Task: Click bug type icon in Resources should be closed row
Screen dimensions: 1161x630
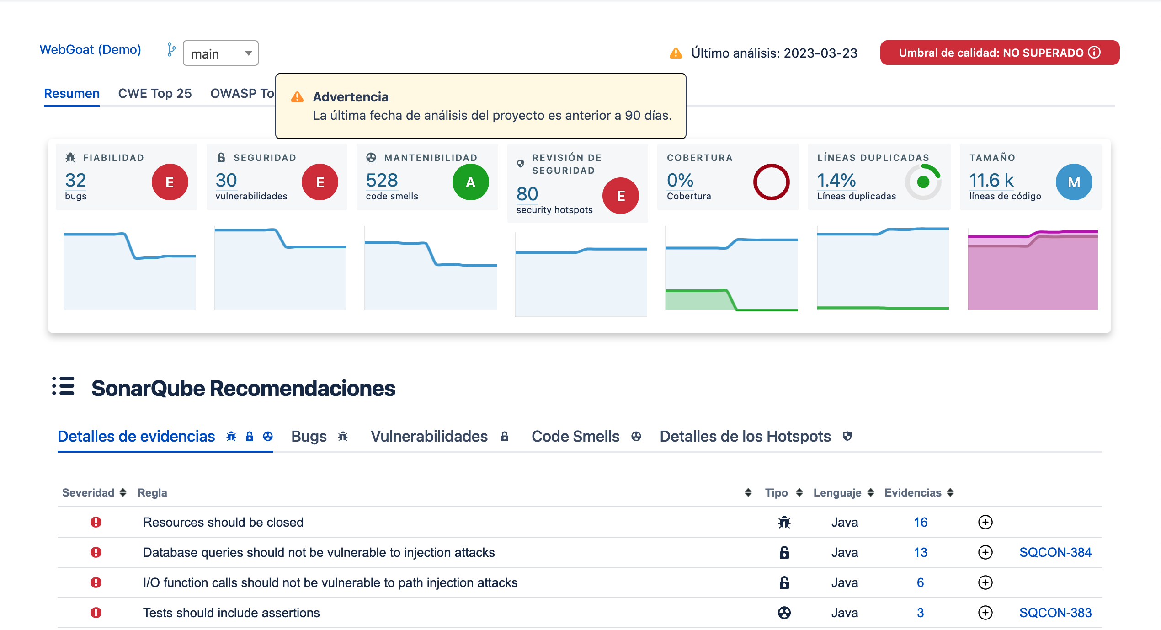Action: pos(784,522)
